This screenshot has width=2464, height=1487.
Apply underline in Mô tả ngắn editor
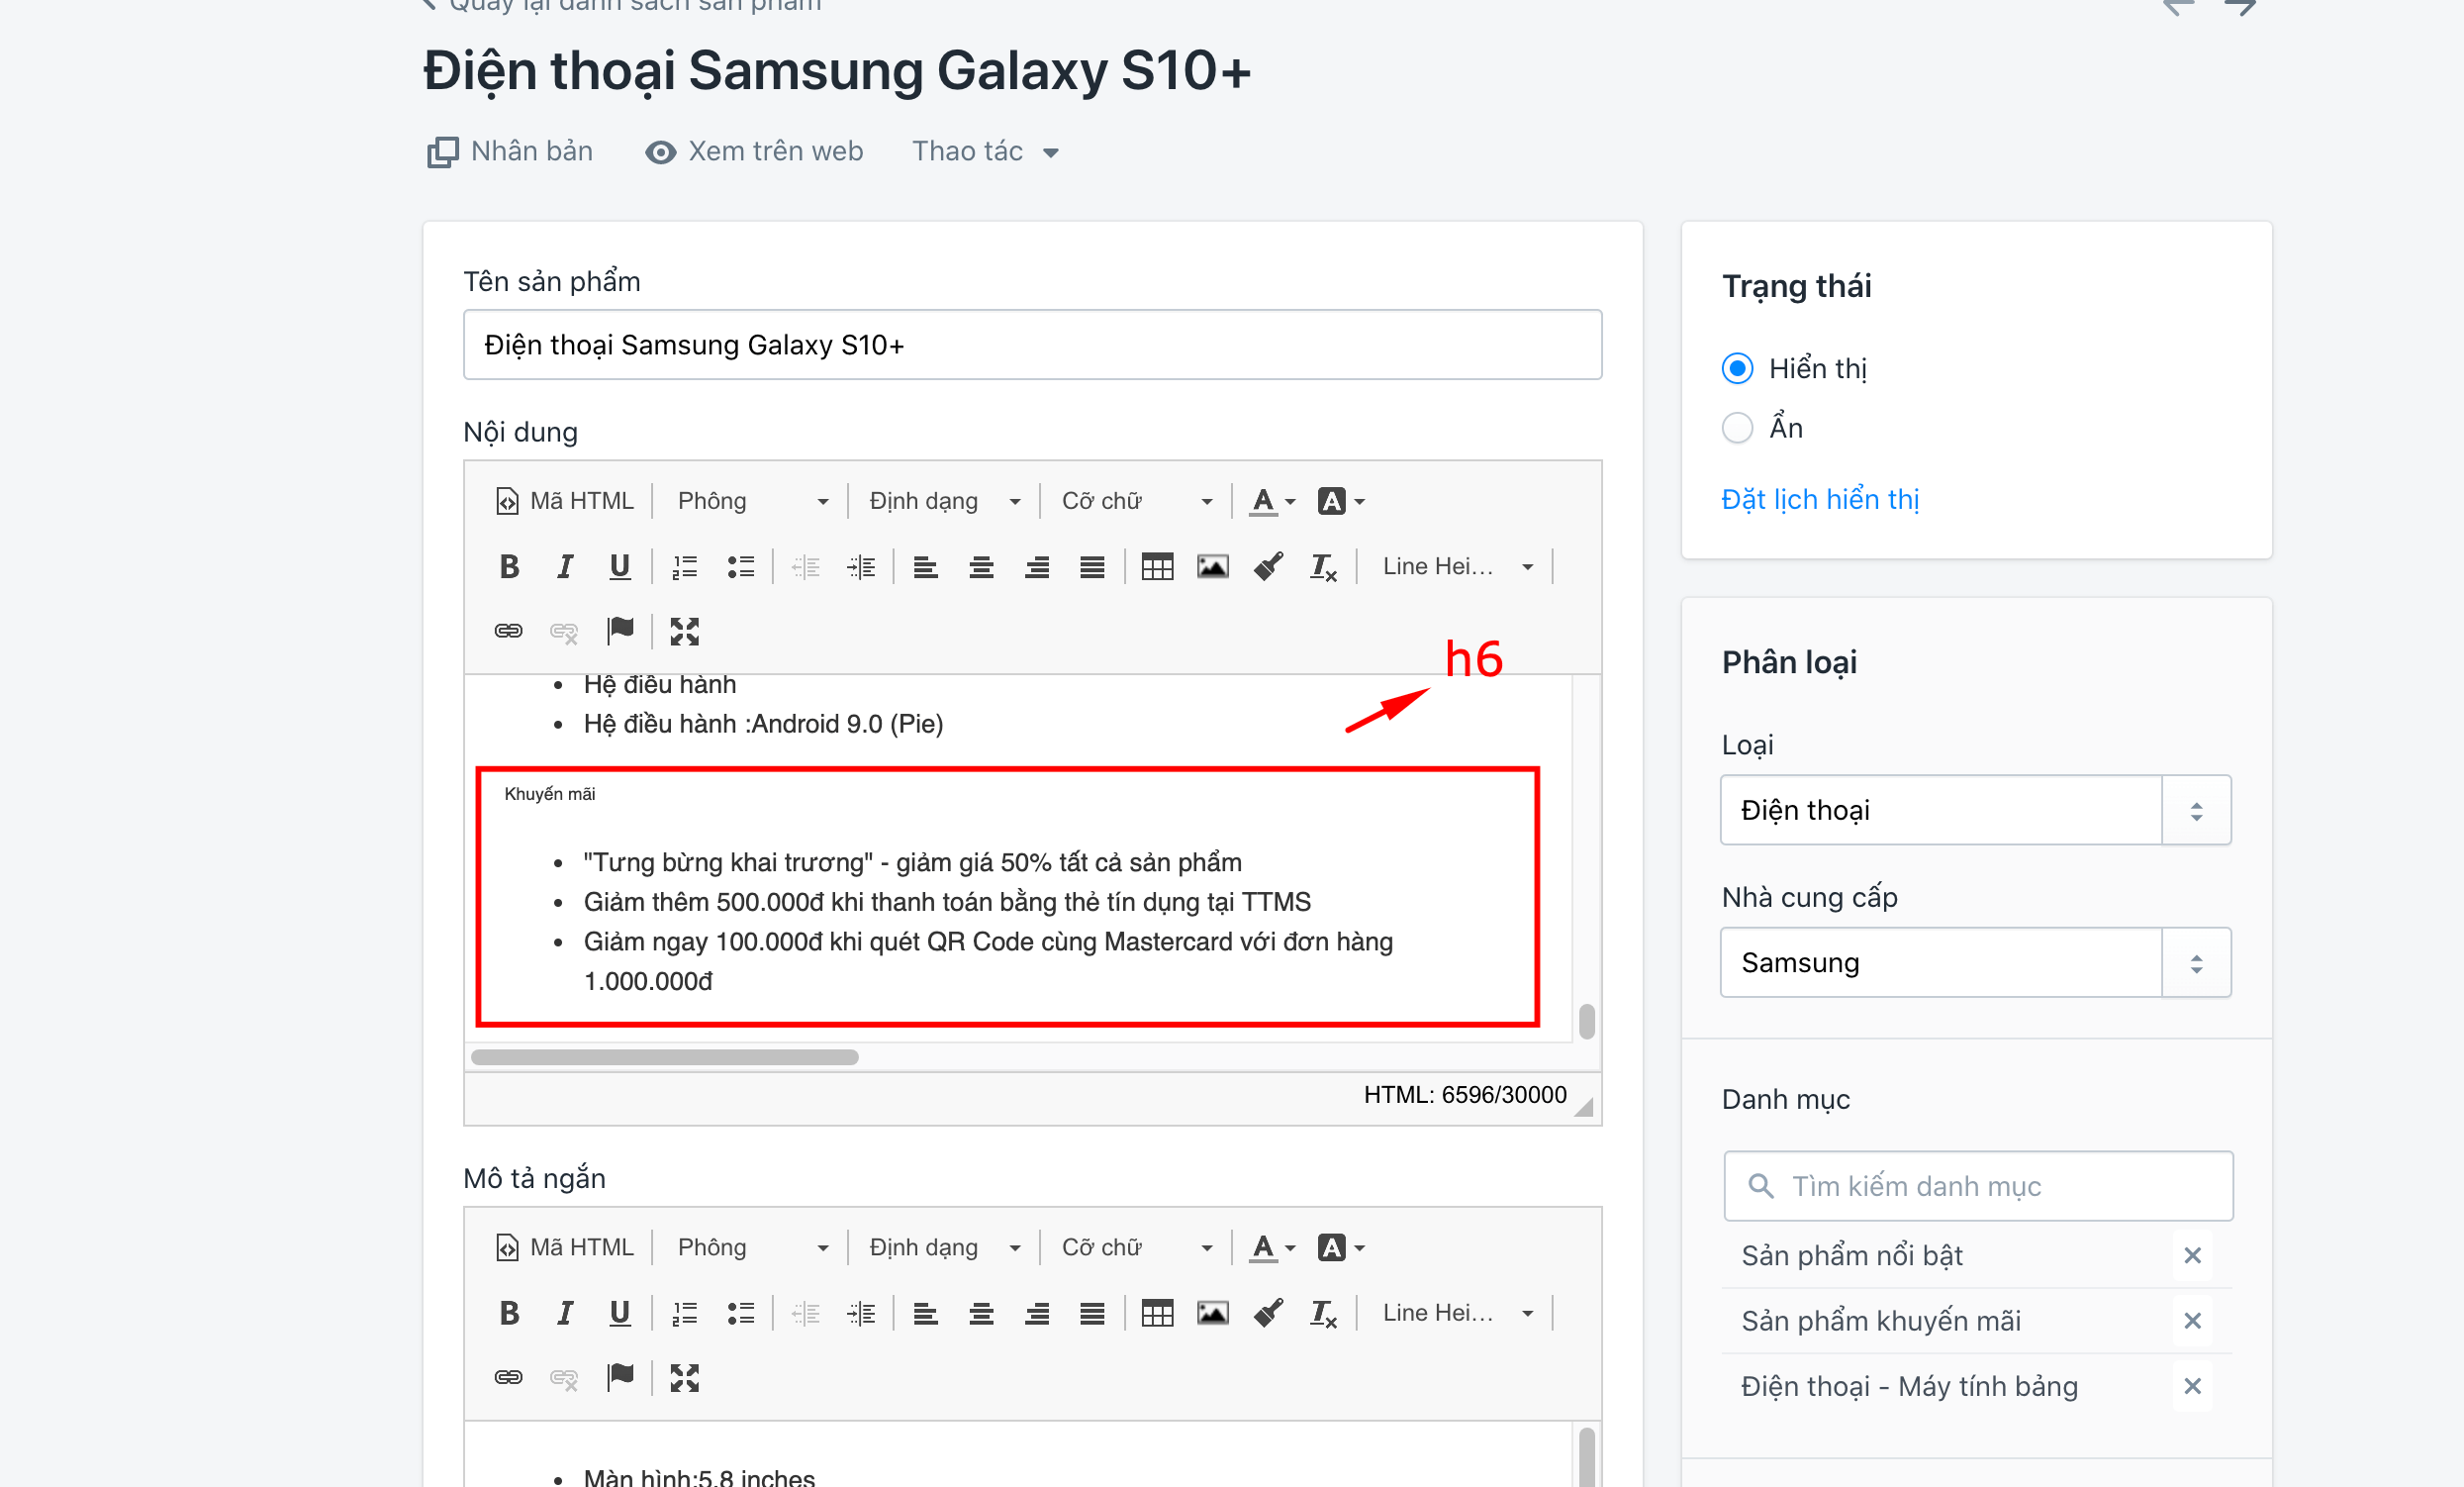point(620,1312)
